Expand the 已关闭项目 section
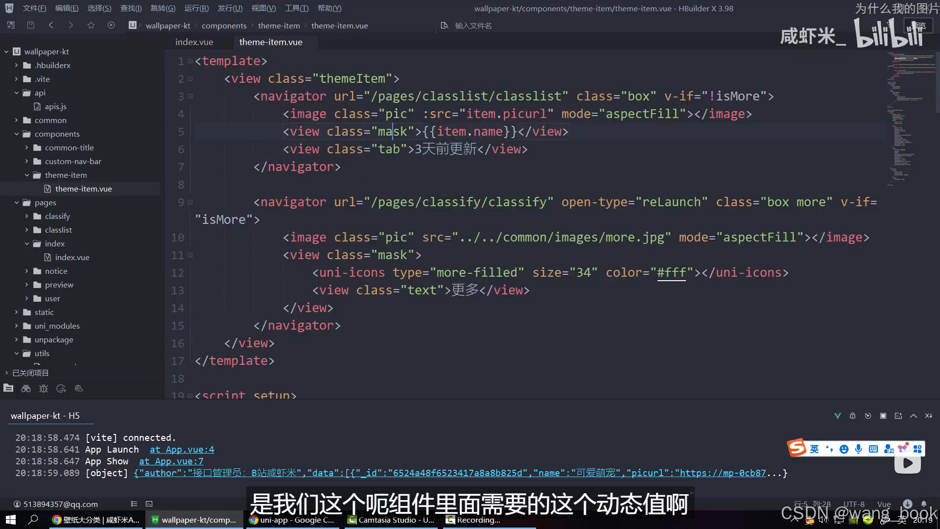Screen dimensions: 940x529 pyautogui.click(x=7, y=373)
